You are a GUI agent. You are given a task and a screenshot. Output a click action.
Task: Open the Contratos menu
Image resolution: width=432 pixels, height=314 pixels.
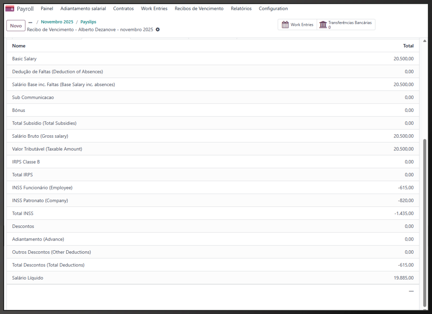pyautogui.click(x=123, y=9)
